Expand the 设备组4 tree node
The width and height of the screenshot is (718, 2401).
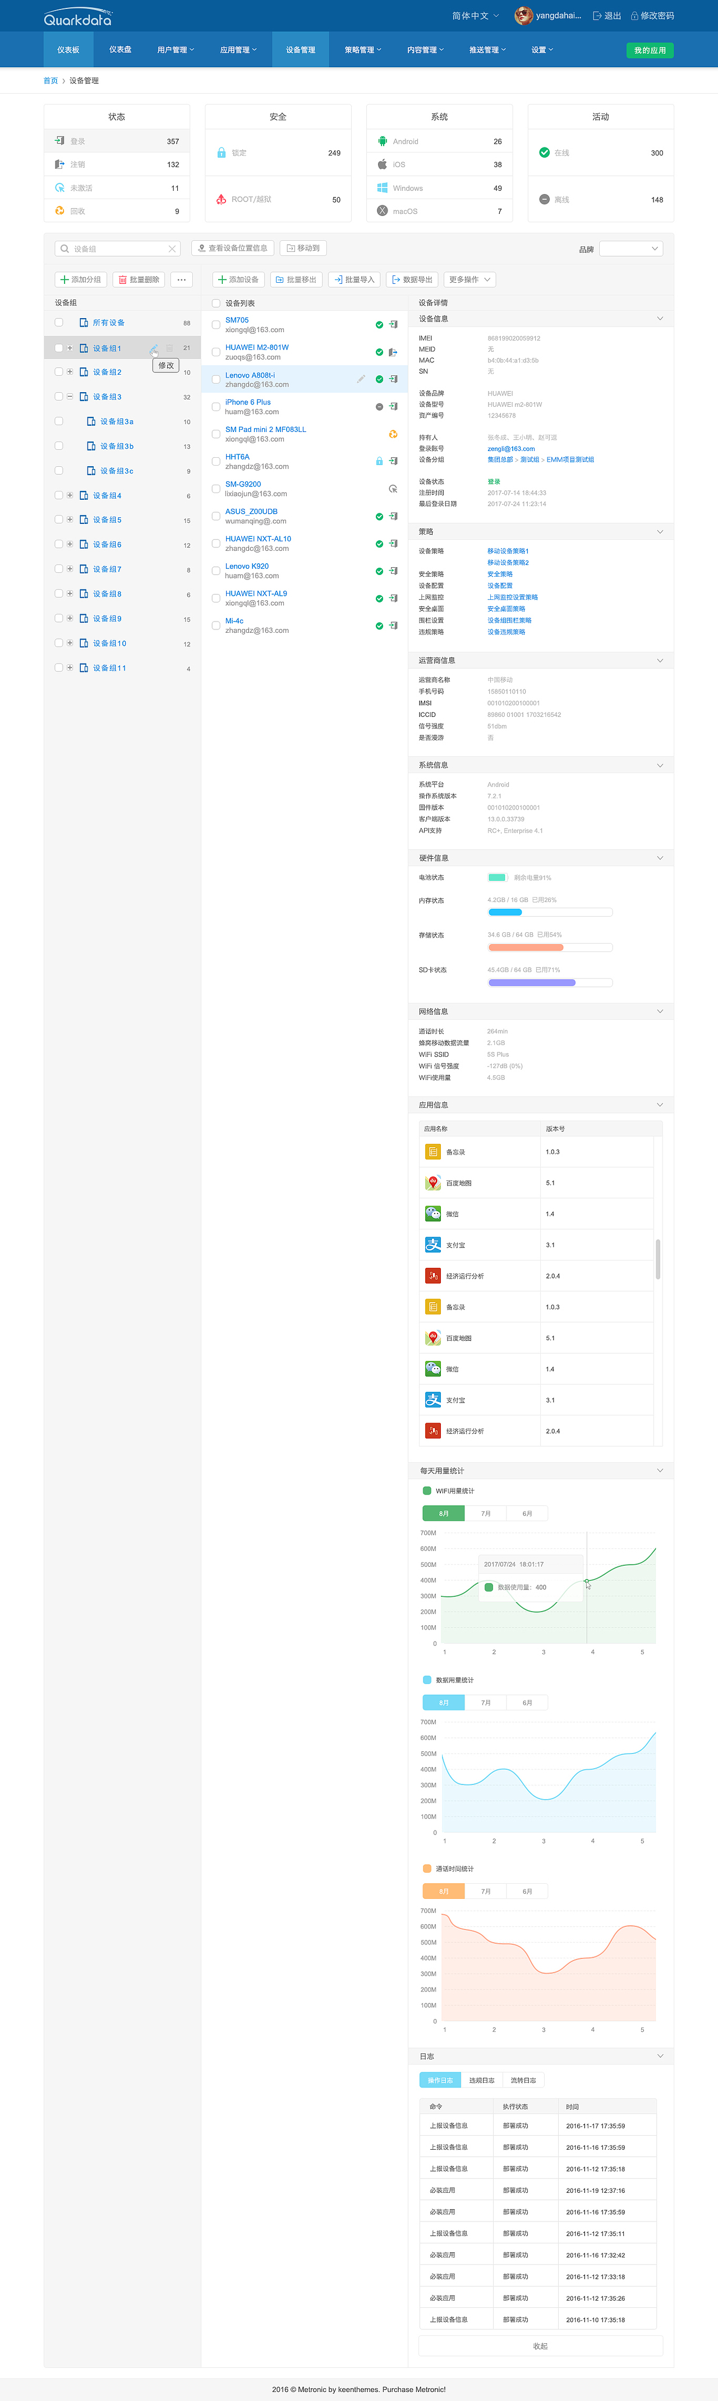tap(70, 496)
